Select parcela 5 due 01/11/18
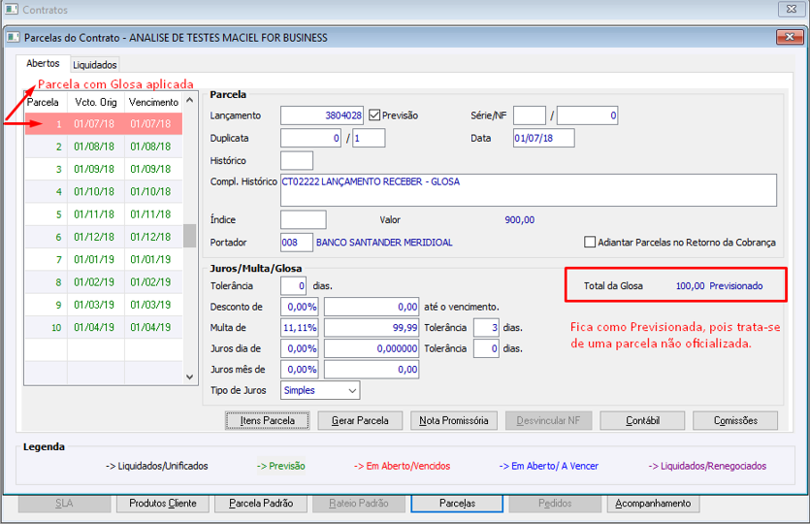810x524 pixels. (x=104, y=214)
